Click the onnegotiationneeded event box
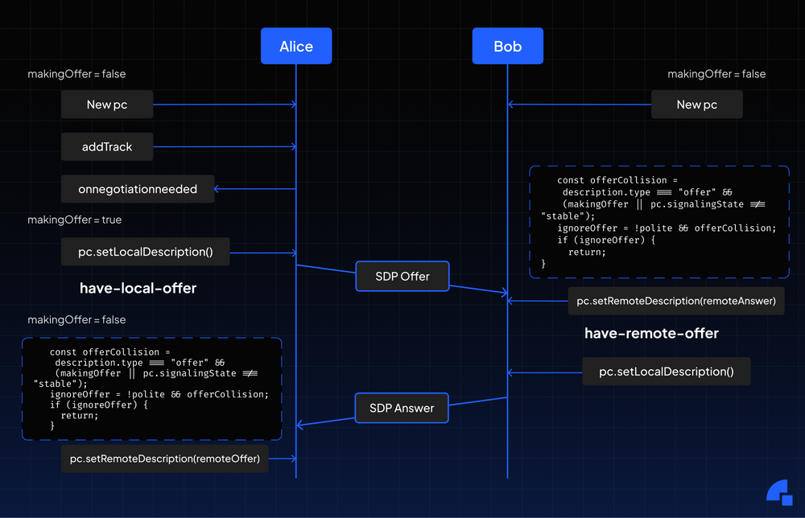The width and height of the screenshot is (805, 518). click(x=137, y=189)
